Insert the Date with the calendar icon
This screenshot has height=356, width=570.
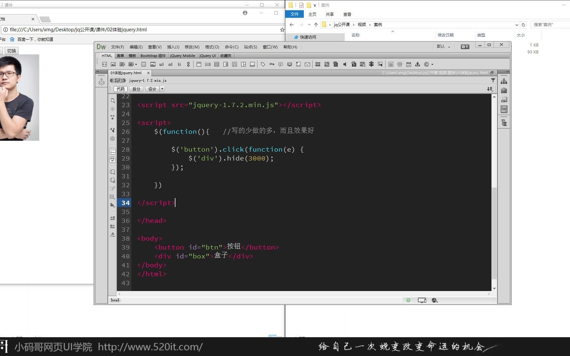click(x=409, y=64)
